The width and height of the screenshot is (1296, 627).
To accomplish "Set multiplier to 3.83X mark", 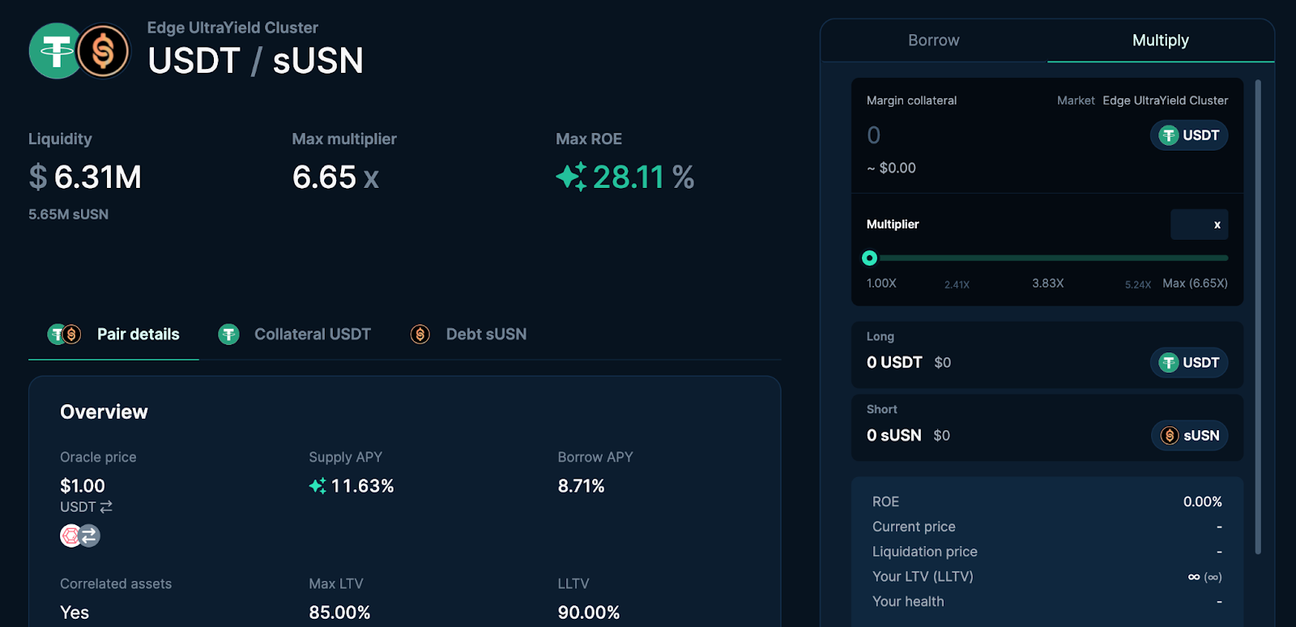I will (x=1048, y=284).
